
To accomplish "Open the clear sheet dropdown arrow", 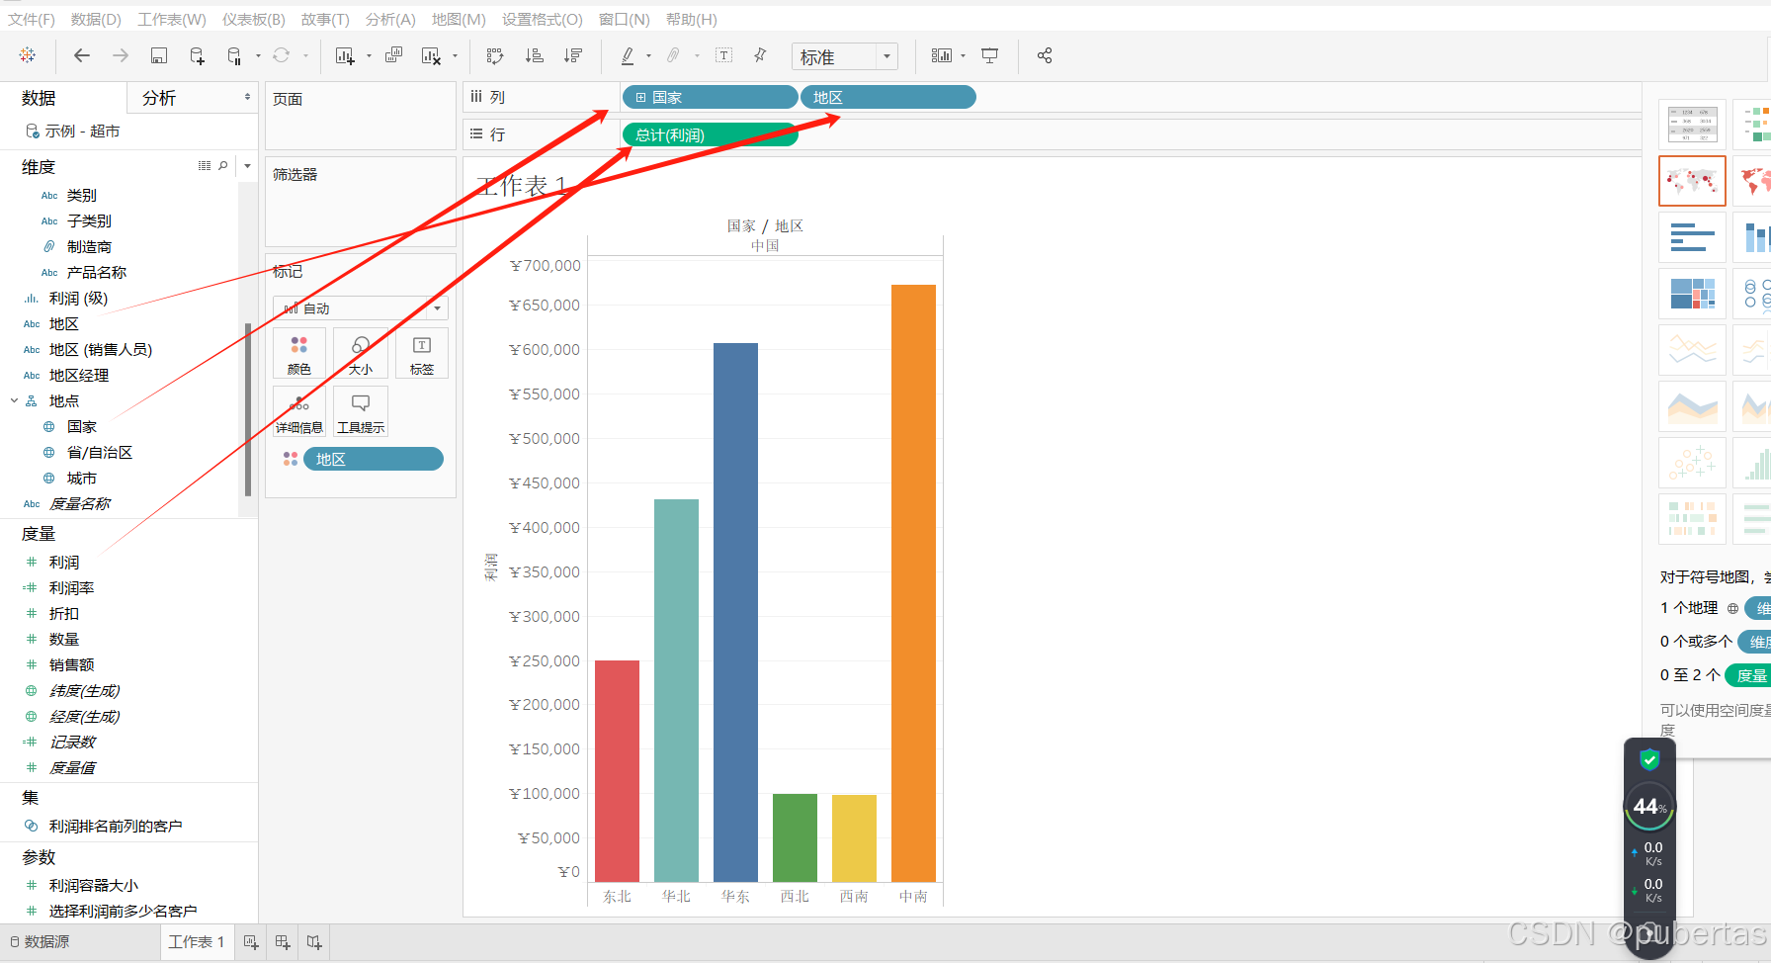I will (455, 56).
